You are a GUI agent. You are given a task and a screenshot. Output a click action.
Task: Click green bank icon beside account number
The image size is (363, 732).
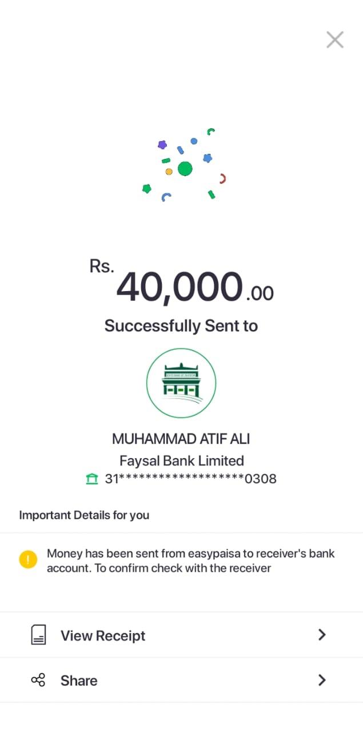(x=91, y=479)
